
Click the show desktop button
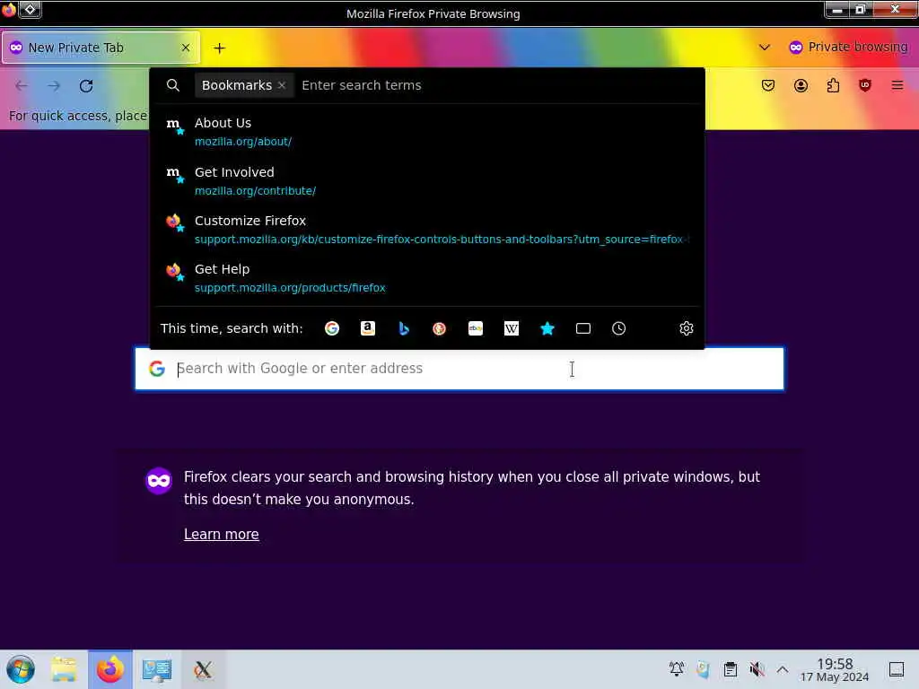pos(897,669)
